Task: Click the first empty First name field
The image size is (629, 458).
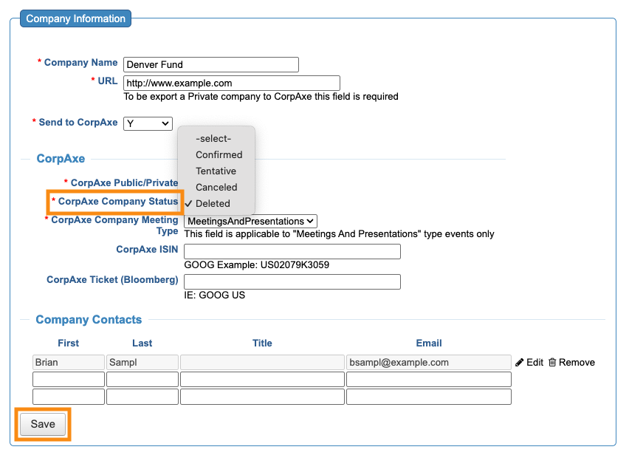Action: click(69, 380)
